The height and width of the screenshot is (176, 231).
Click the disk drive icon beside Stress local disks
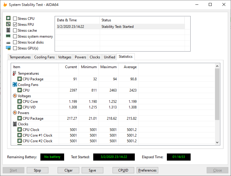click(x=8, y=43)
